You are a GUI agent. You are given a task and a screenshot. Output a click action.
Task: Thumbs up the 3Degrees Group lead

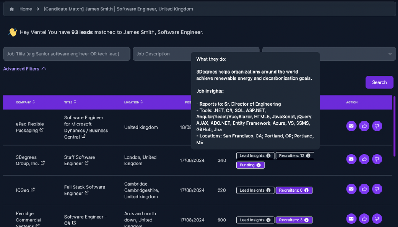coord(364,159)
